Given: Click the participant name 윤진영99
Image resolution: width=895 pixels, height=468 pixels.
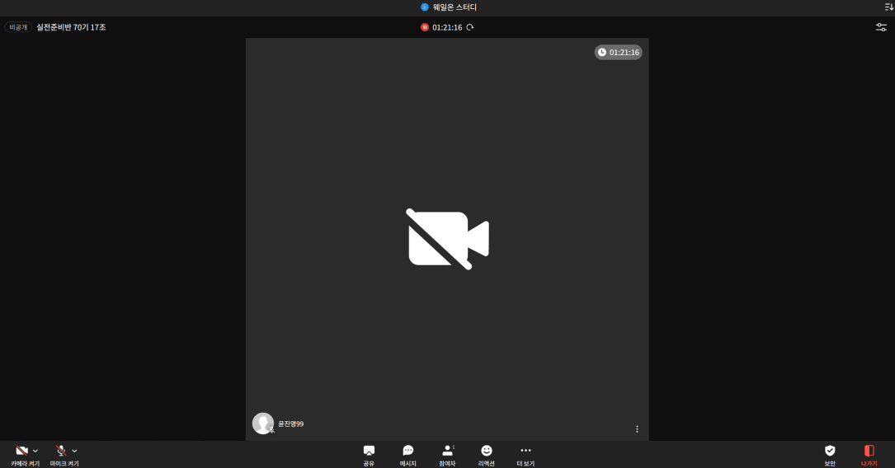Looking at the screenshot, I should (290, 424).
